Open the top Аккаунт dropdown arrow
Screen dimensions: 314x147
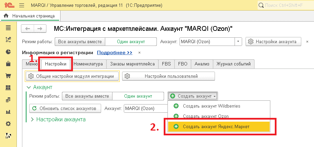[x=238, y=42]
